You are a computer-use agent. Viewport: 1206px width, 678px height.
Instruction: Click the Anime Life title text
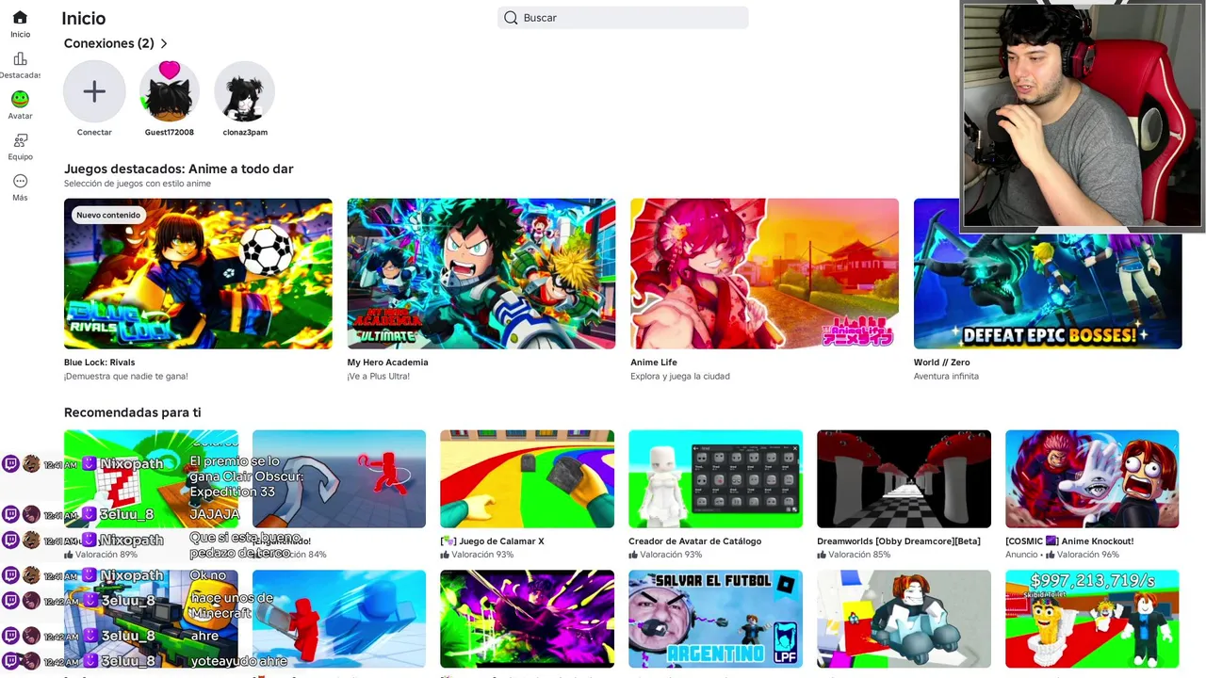click(x=654, y=363)
